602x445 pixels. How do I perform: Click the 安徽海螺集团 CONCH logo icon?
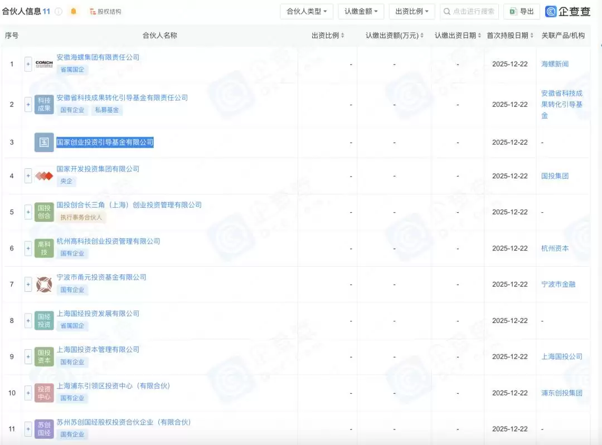44,64
